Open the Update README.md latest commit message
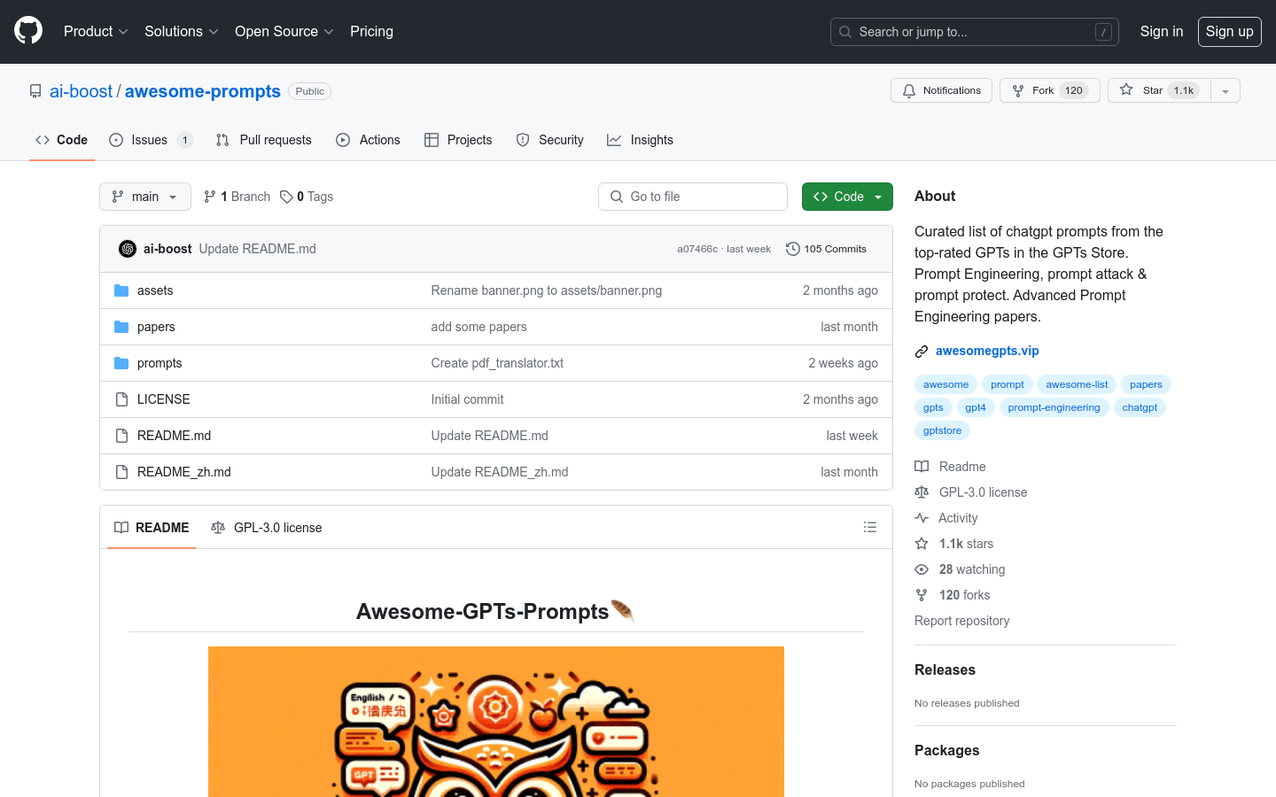 257,249
